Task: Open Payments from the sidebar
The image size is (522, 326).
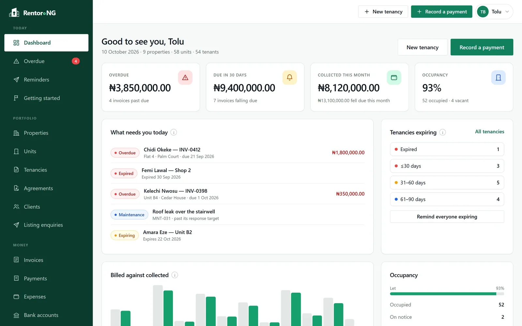Action: (x=46, y=278)
